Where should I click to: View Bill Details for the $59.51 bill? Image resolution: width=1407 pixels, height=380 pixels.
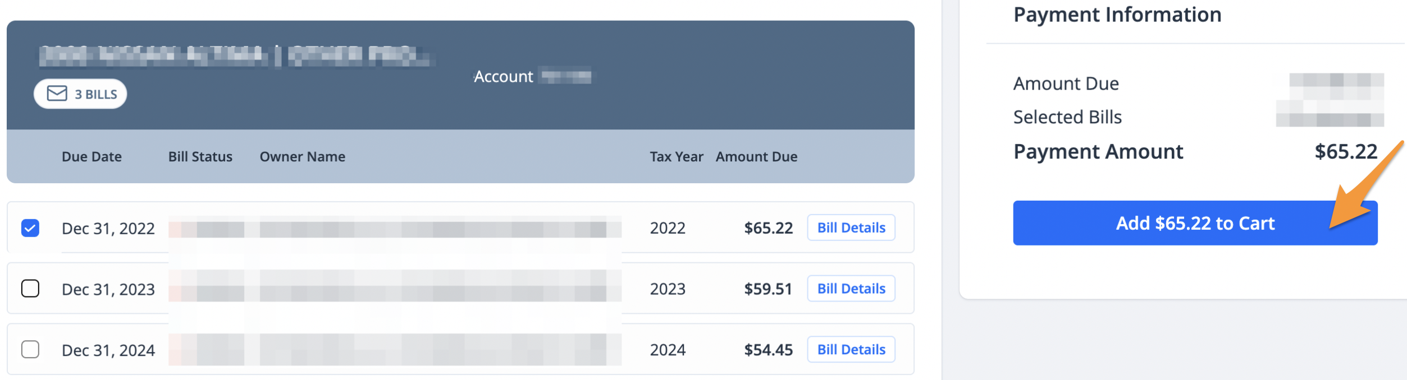(851, 289)
